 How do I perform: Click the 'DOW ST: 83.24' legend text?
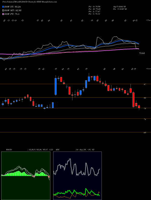click(12, 7)
